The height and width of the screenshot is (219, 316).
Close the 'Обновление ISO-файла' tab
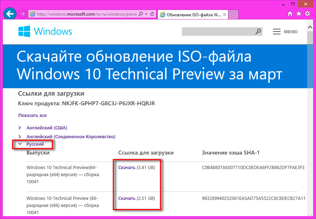pos(224,15)
